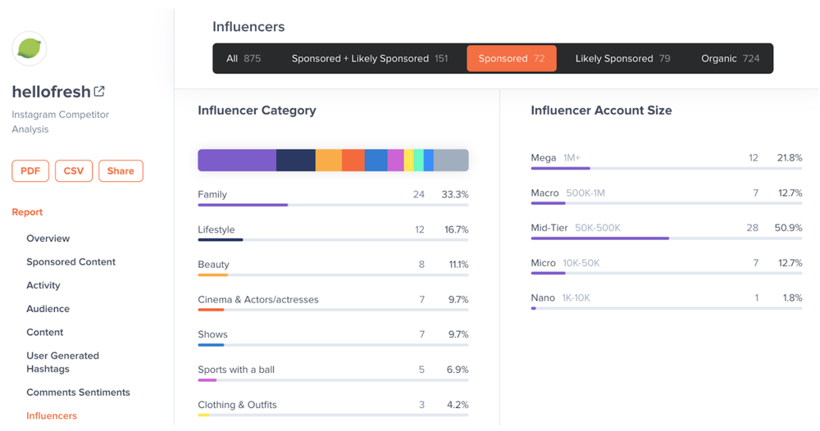This screenshot has width=820, height=431.
Task: Open hellofresh external link icon
Action: click(99, 92)
